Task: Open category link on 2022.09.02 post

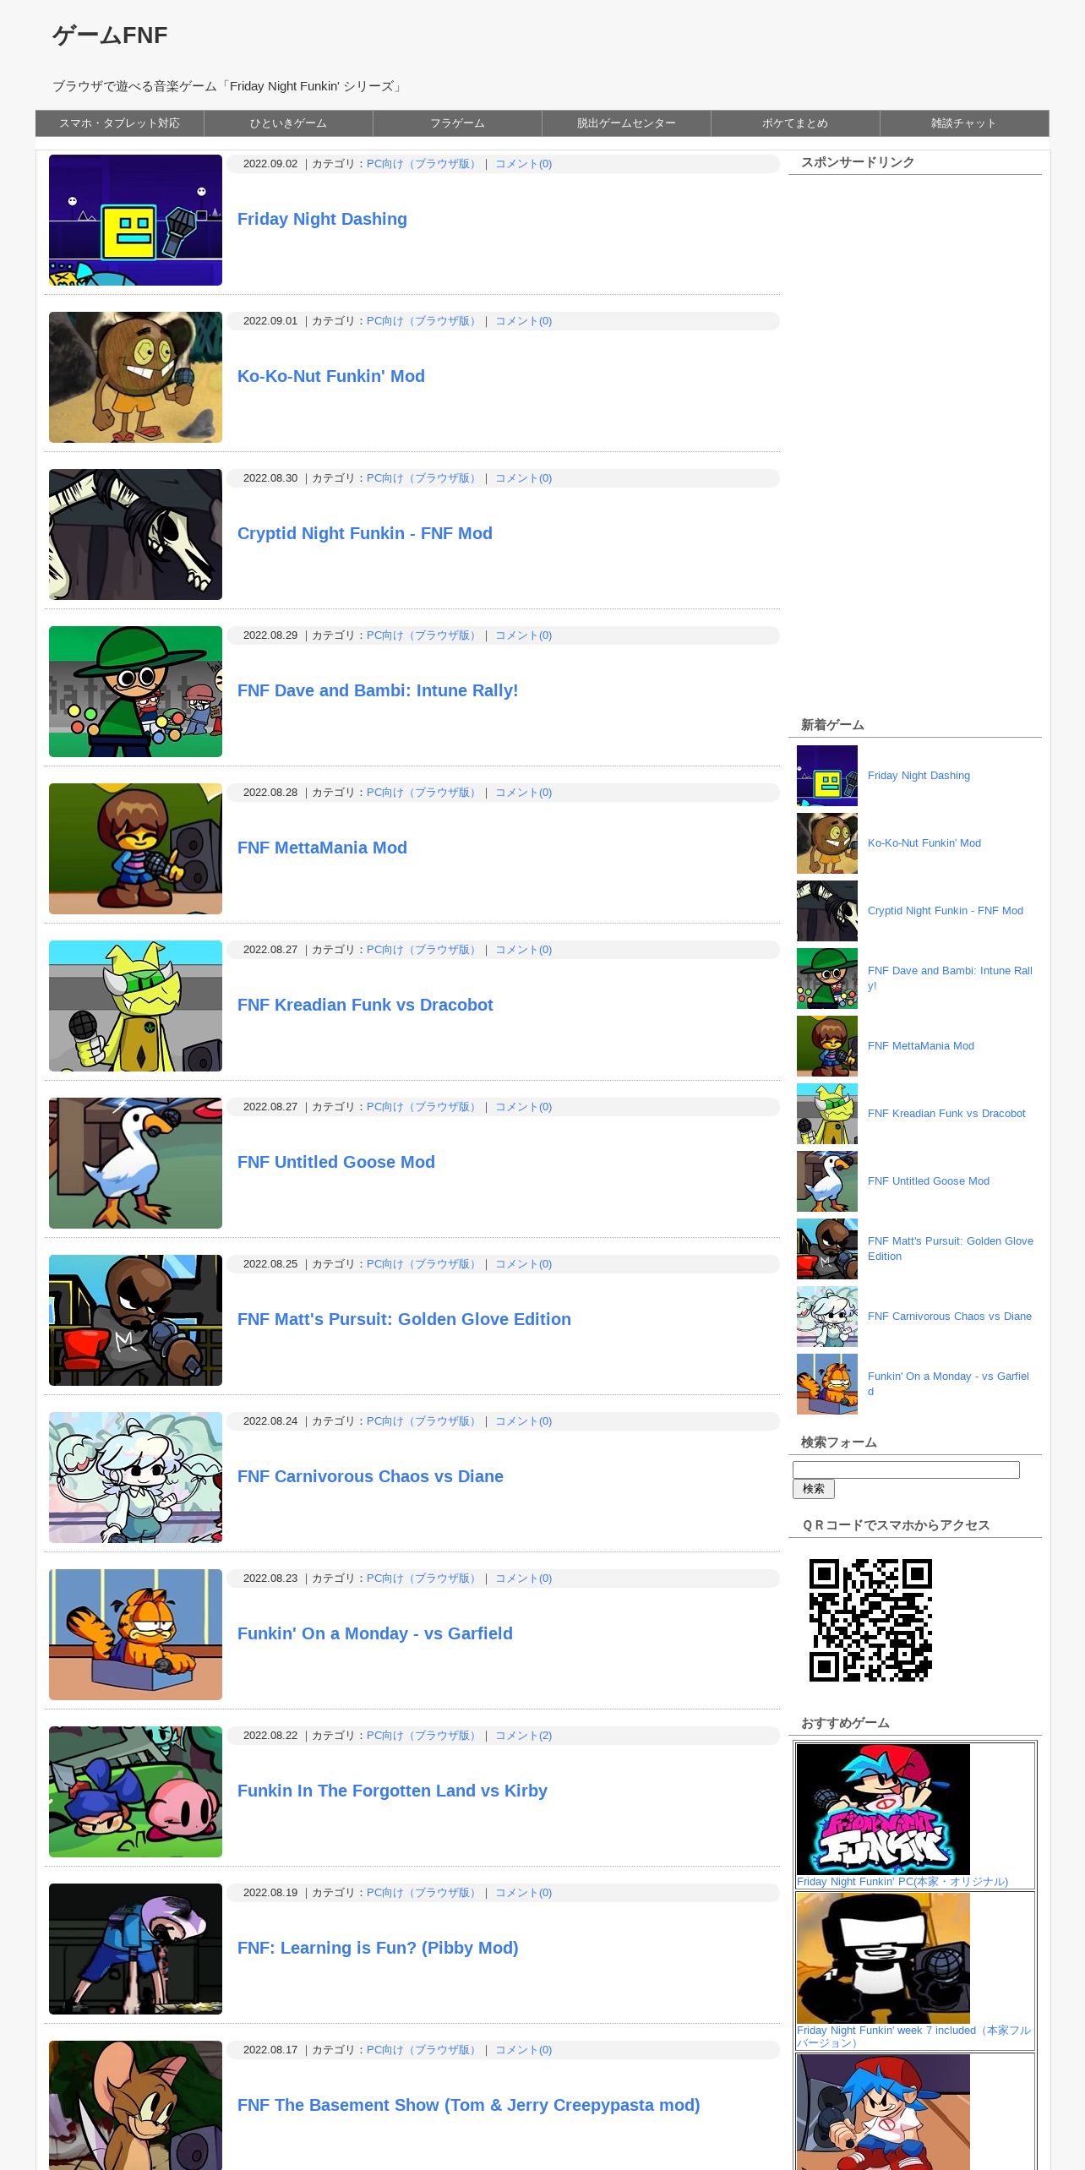Action: pos(423,164)
